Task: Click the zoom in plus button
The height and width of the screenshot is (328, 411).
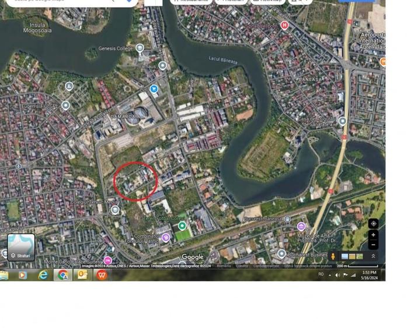Action: tap(374, 235)
